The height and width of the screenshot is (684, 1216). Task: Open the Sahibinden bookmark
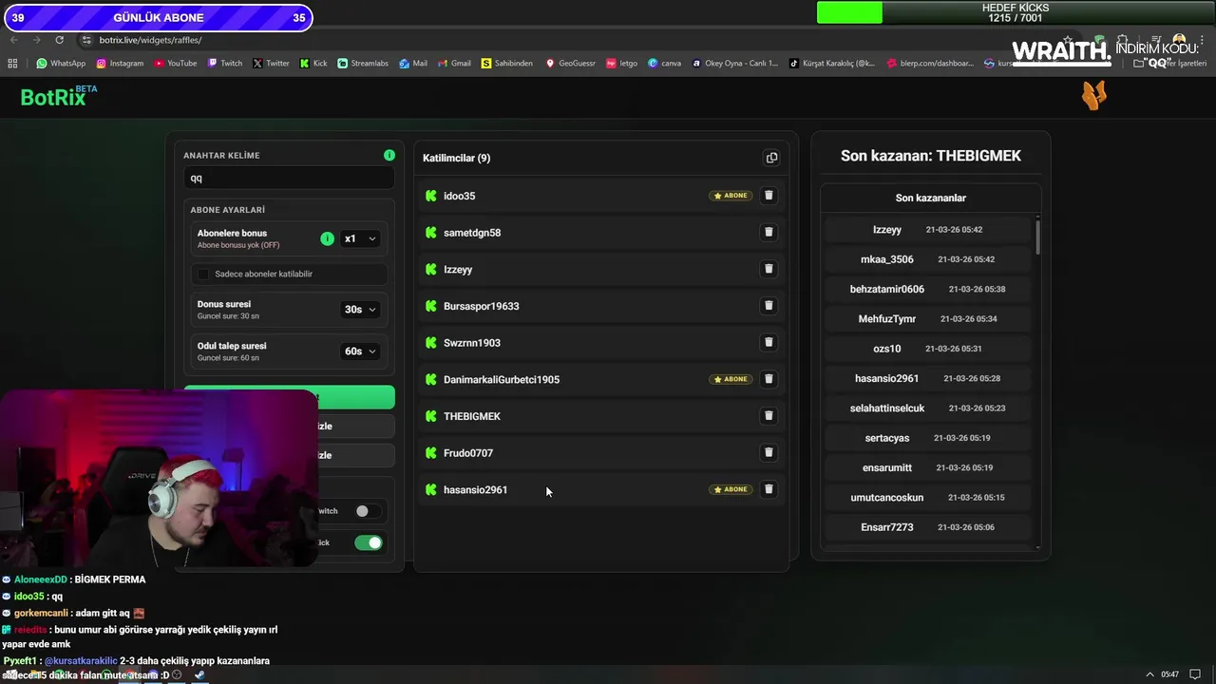coord(507,64)
